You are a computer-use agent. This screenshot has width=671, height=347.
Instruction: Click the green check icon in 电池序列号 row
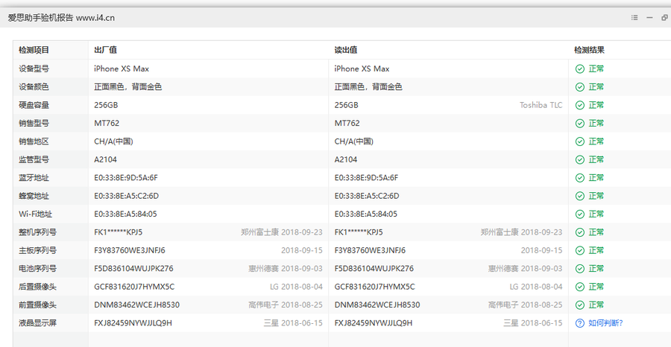(580, 269)
